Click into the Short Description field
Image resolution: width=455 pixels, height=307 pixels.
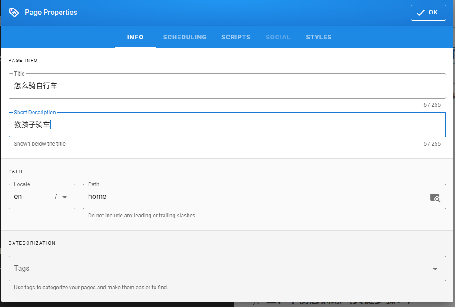pyautogui.click(x=227, y=125)
